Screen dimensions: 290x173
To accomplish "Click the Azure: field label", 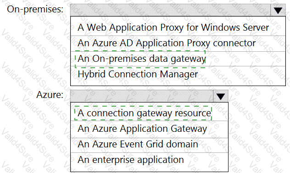I will pyautogui.click(x=50, y=95).
